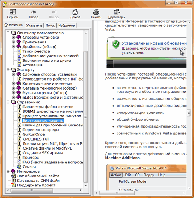
Task: Click the open book icon beside Опытному пользователю
Action: point(13,33)
